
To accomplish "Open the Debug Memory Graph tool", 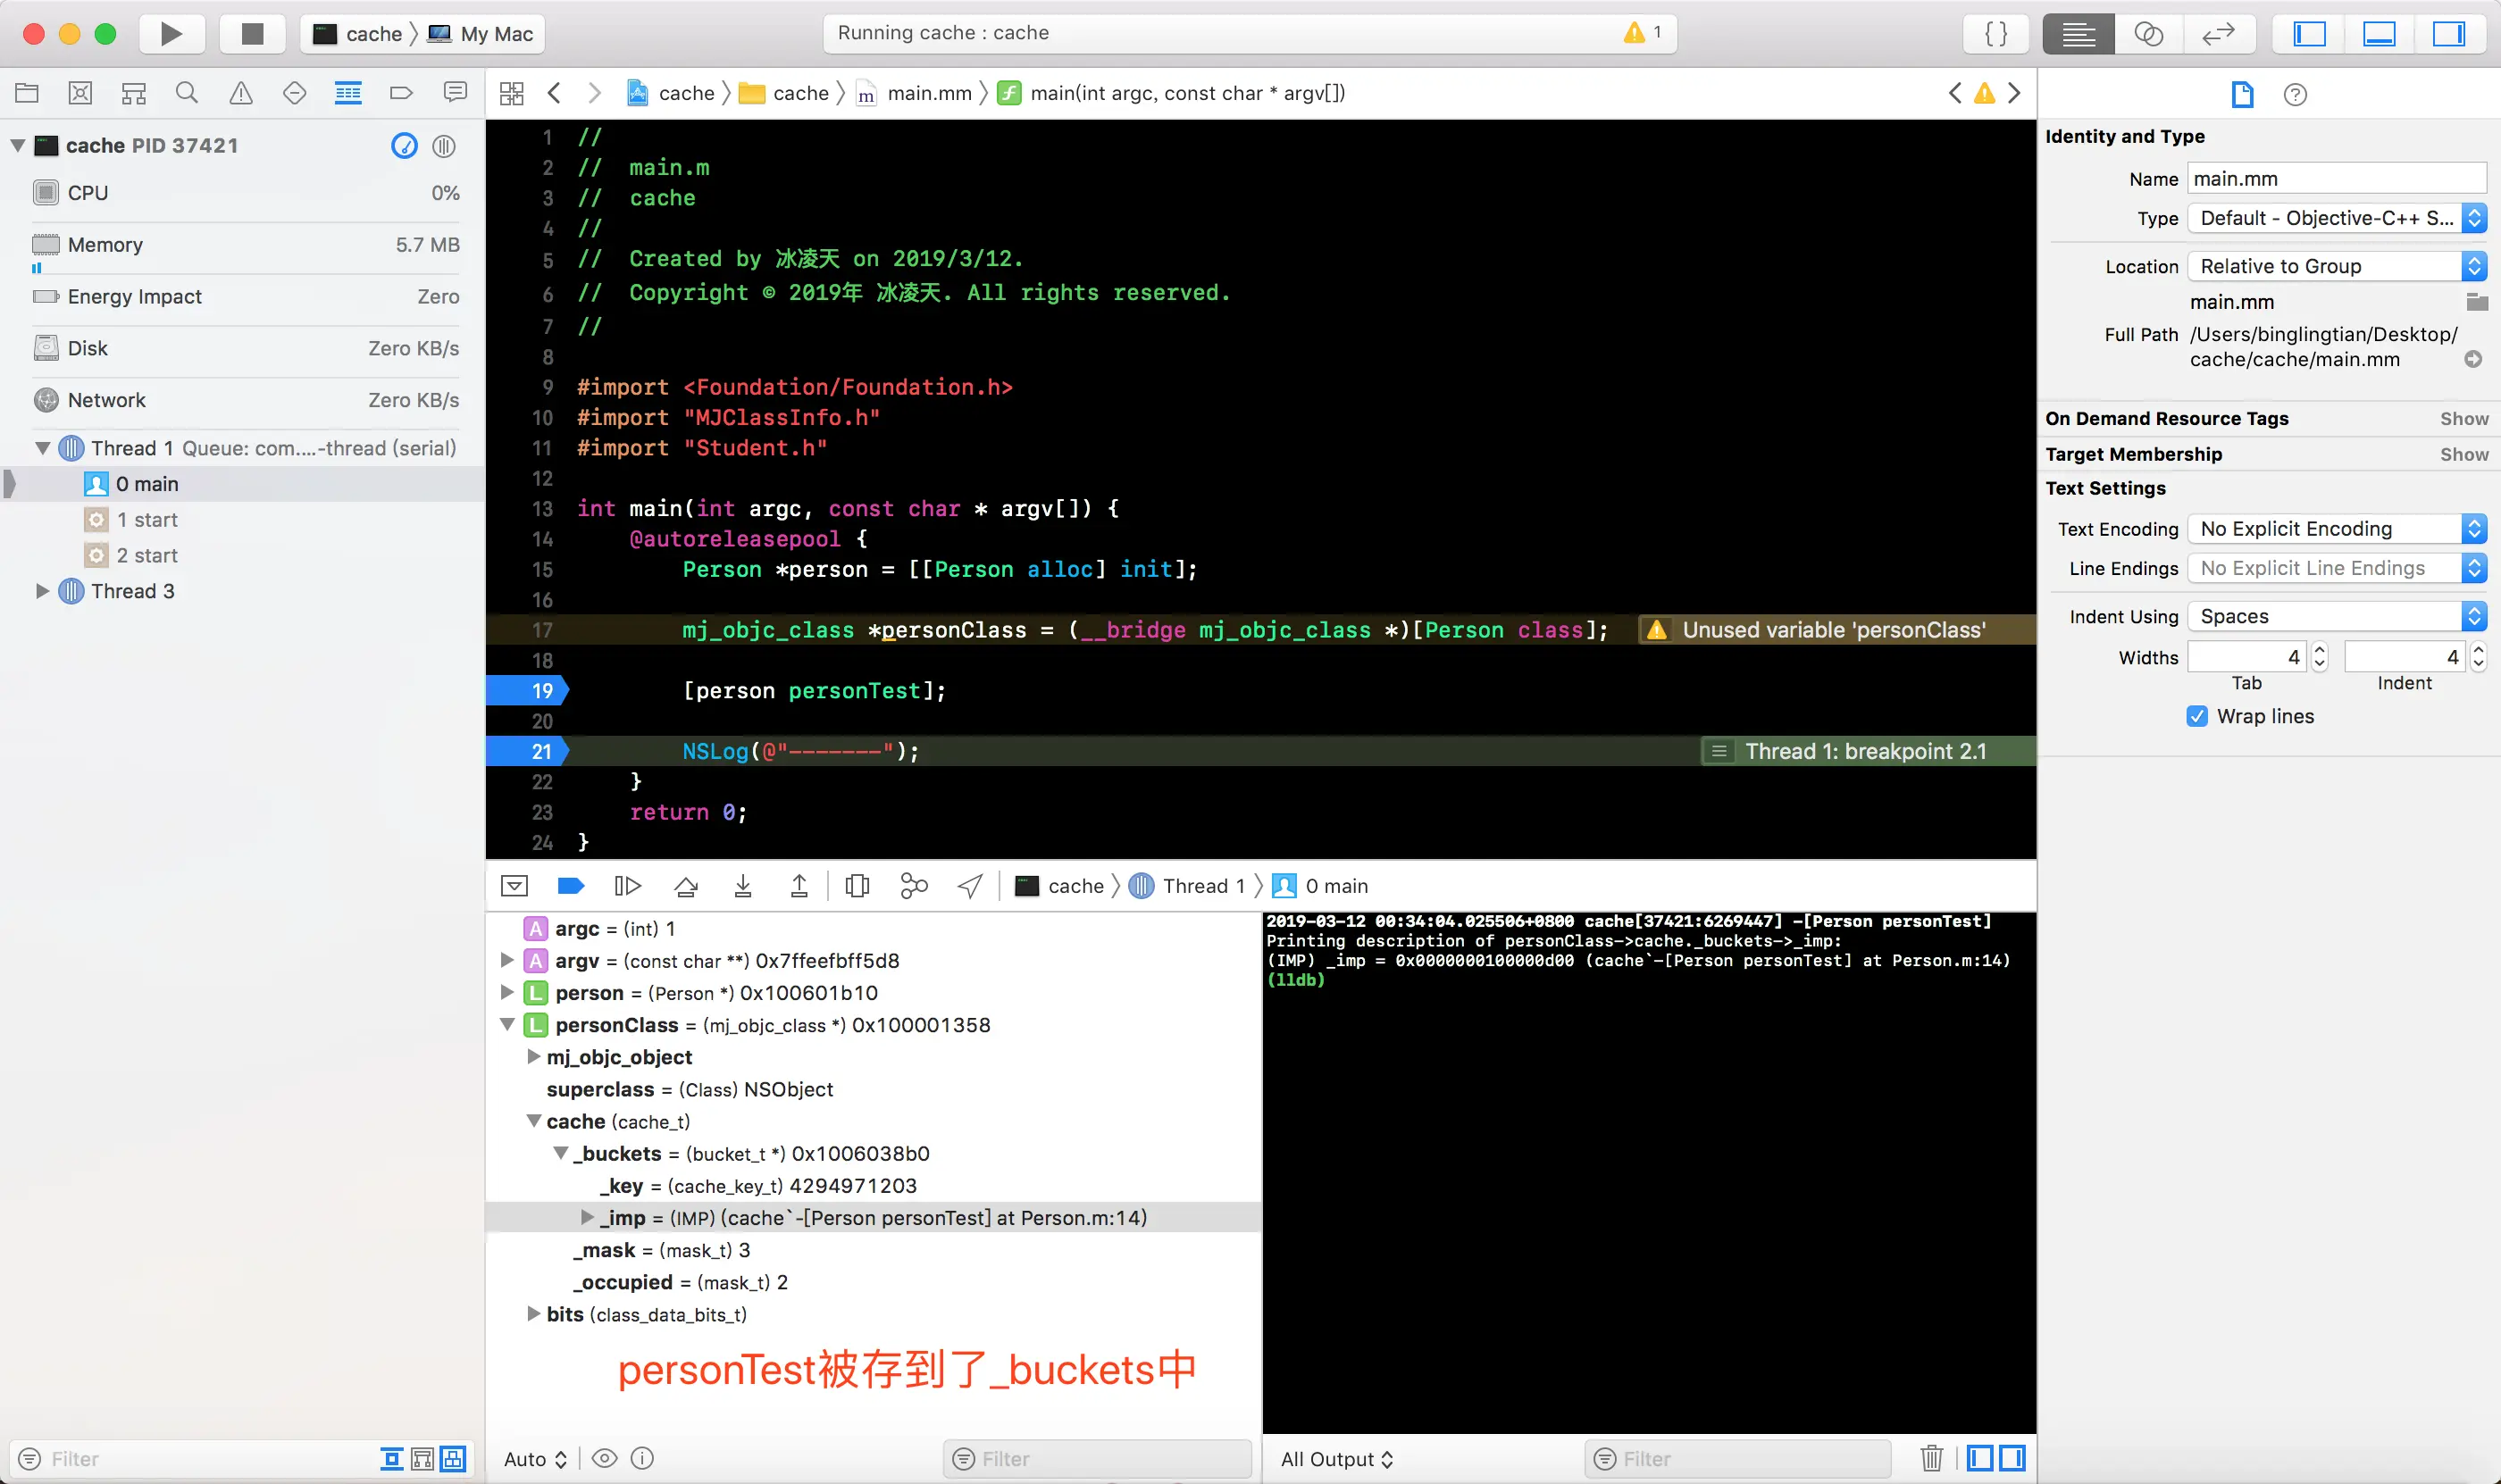I will [914, 886].
